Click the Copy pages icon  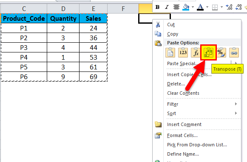158,34
